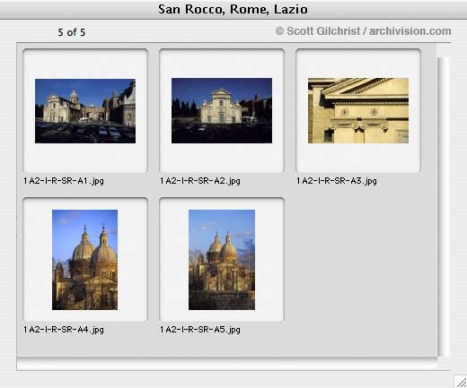Click the Scott Gilchrist archivision.com credit
The width and height of the screenshot is (467, 388).
coord(363,31)
